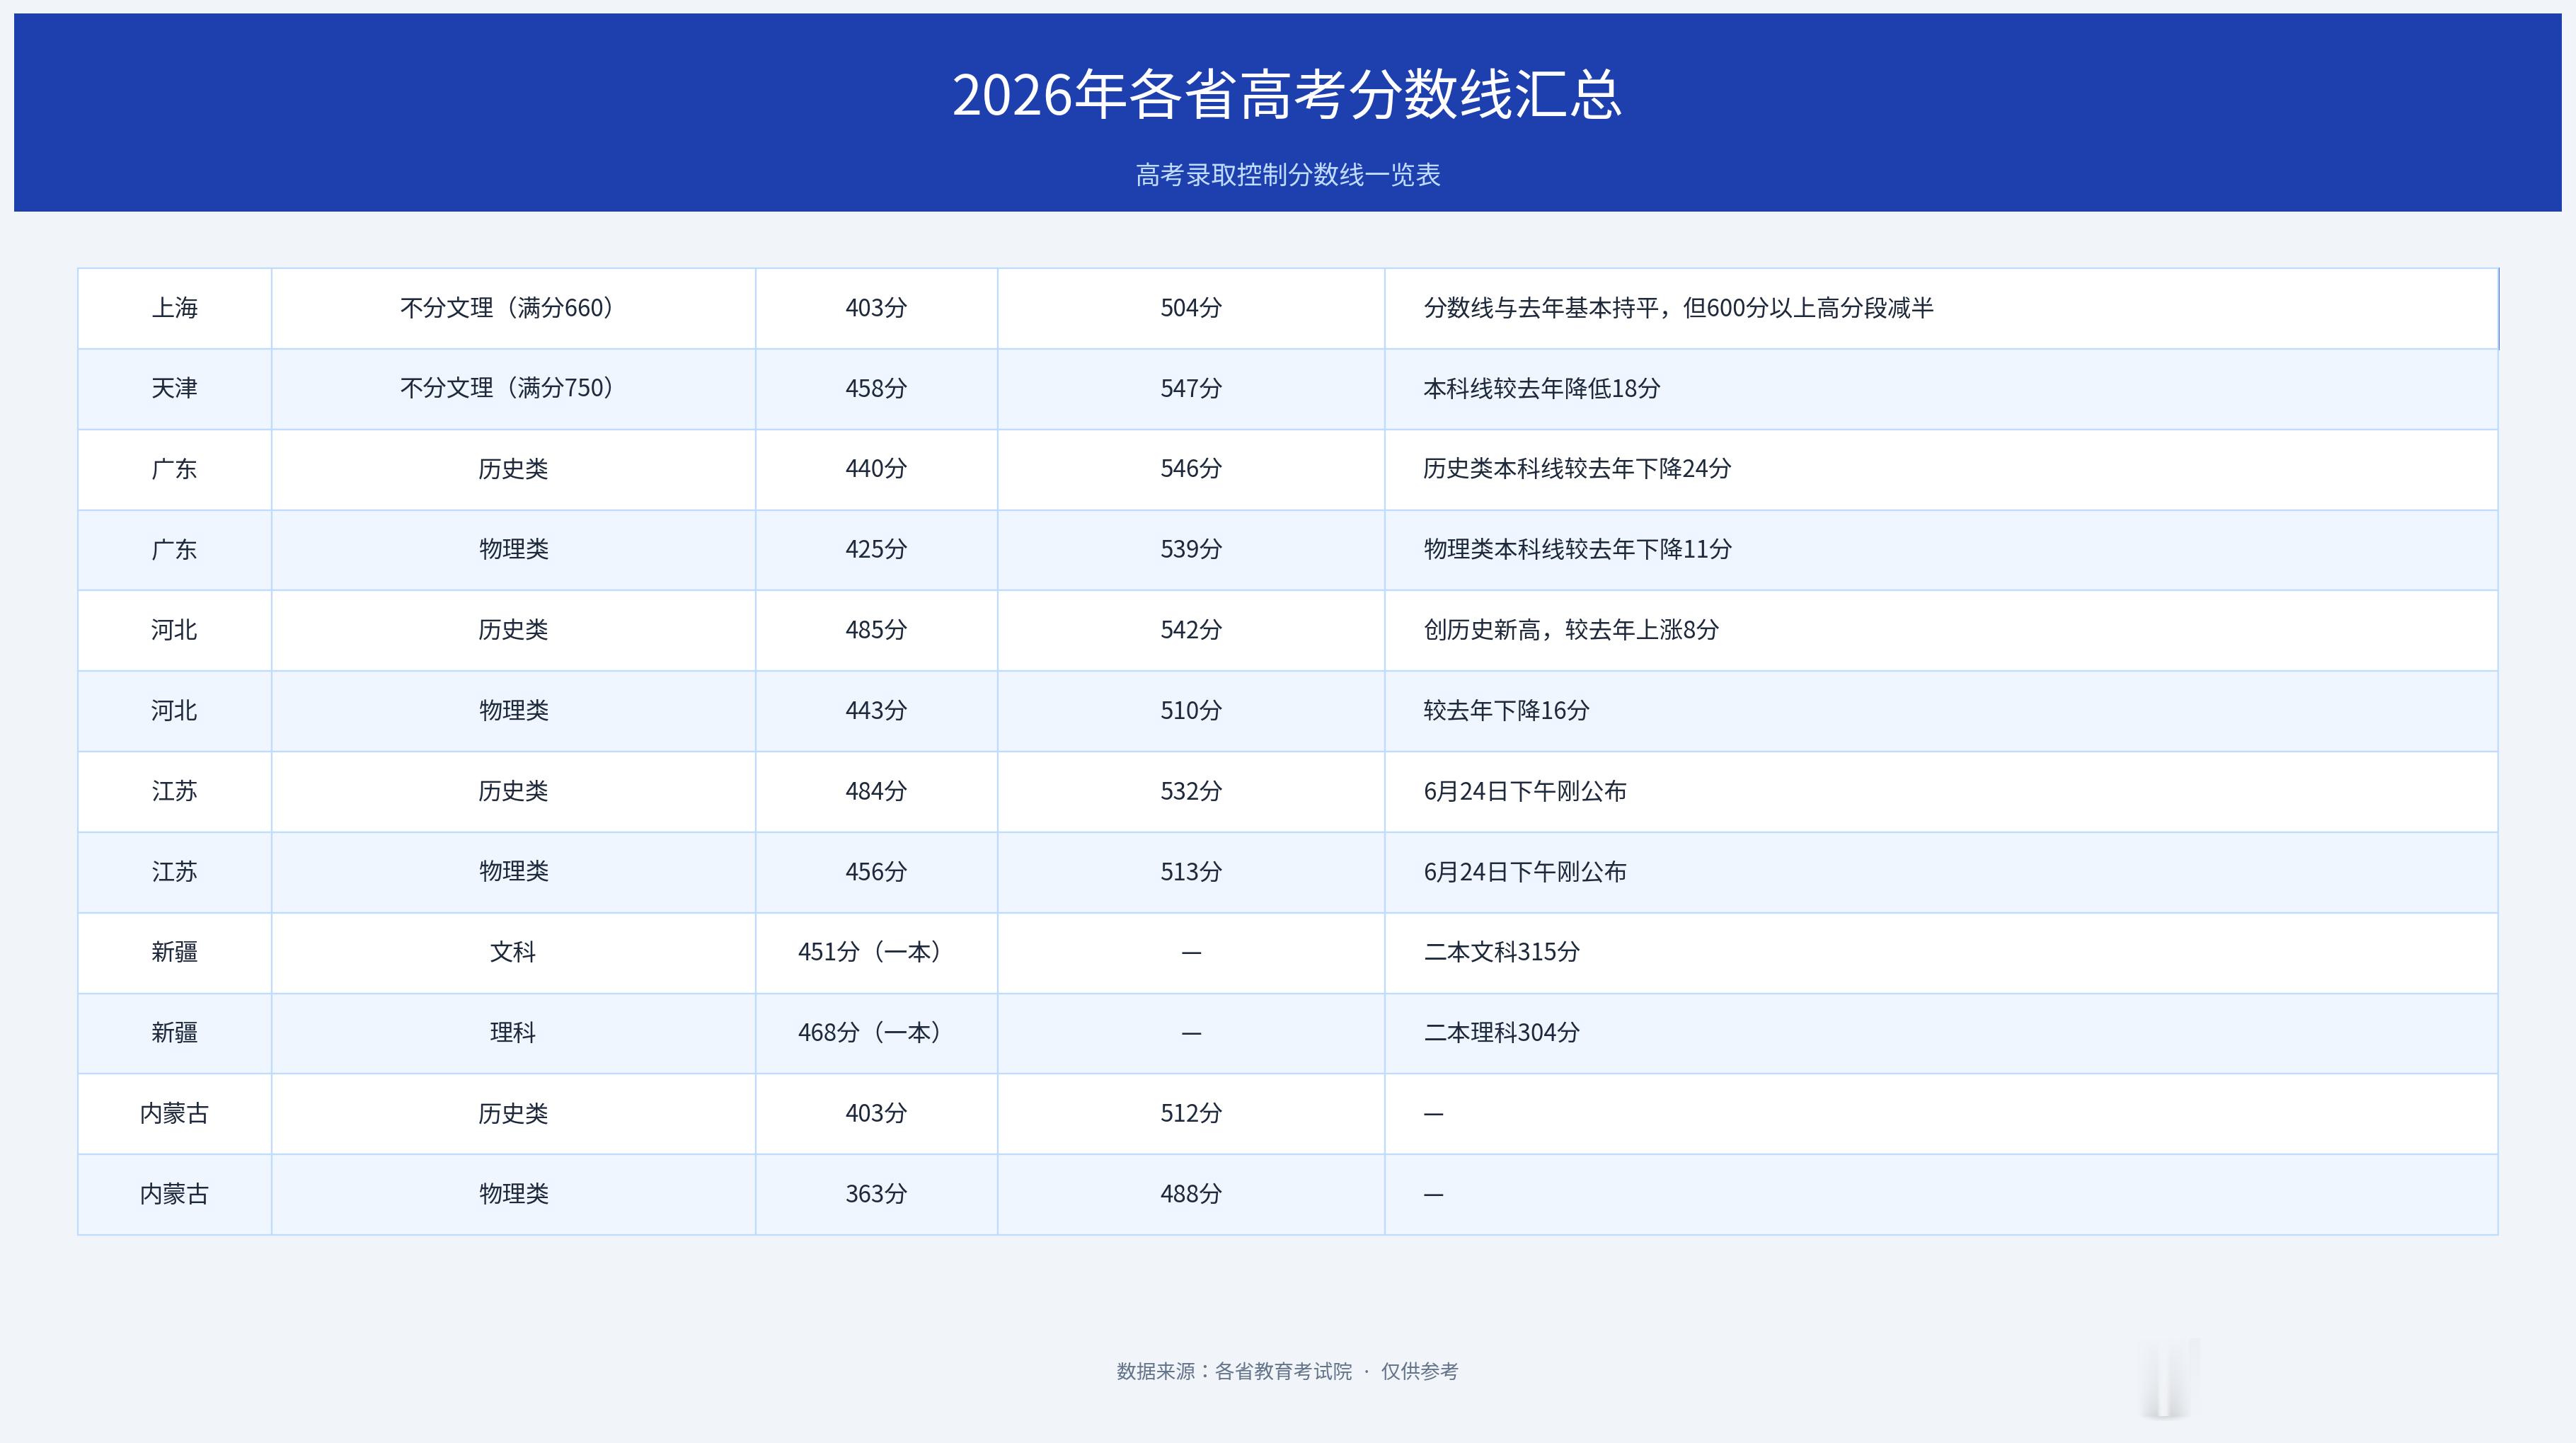Click the 484分 score cell
The height and width of the screenshot is (1443, 2576).
coord(876,792)
